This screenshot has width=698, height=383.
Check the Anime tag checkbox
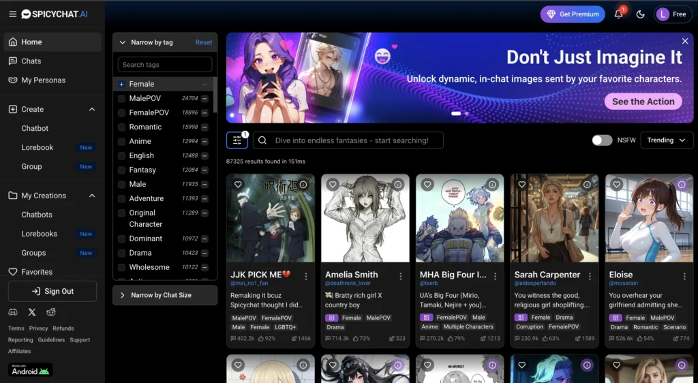pyautogui.click(x=121, y=142)
